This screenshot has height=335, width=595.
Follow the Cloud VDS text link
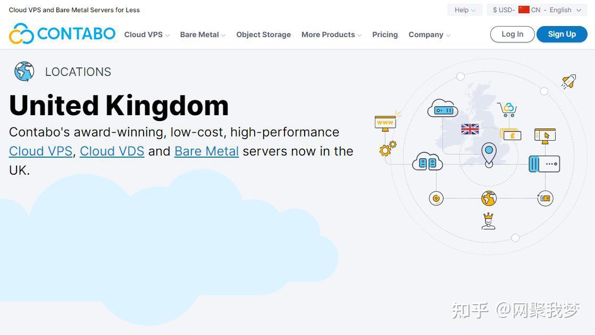click(x=112, y=151)
